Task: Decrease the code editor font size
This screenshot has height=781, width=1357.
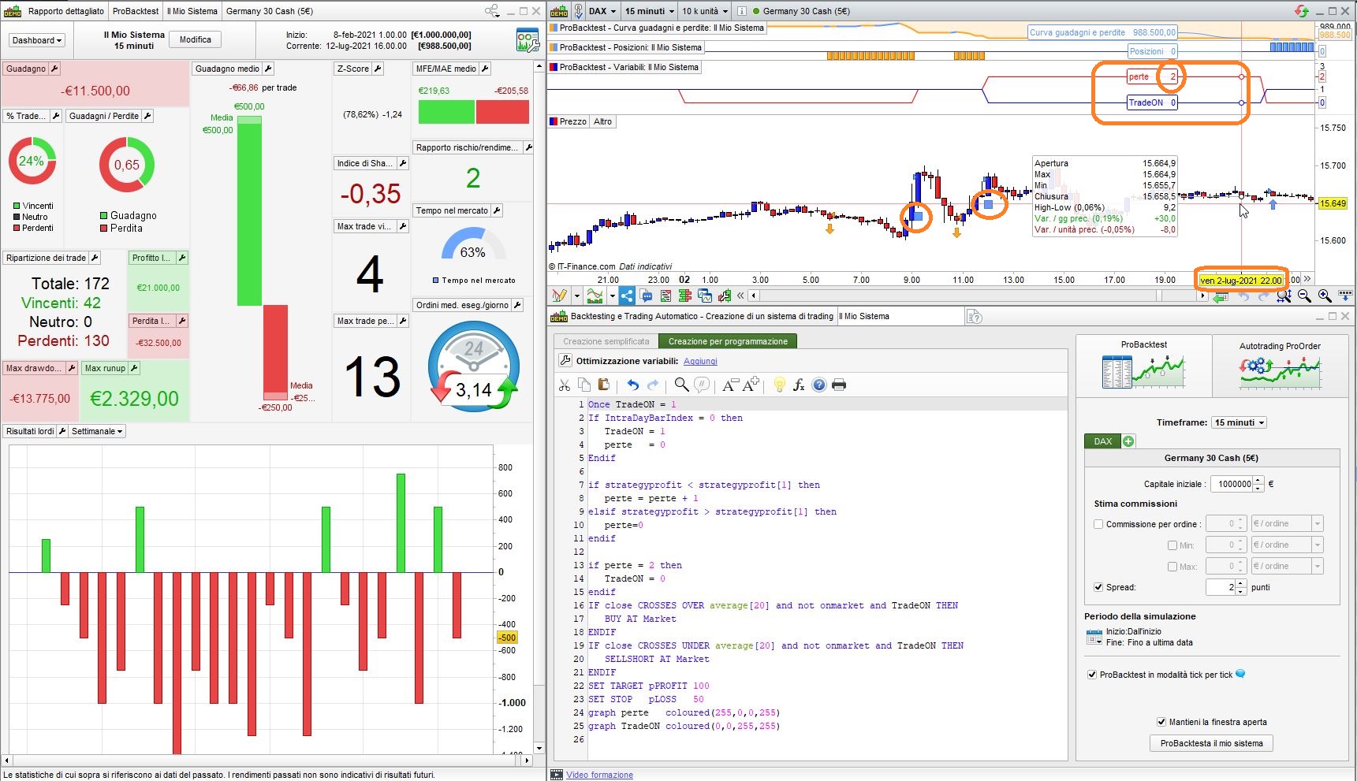Action: (x=730, y=385)
